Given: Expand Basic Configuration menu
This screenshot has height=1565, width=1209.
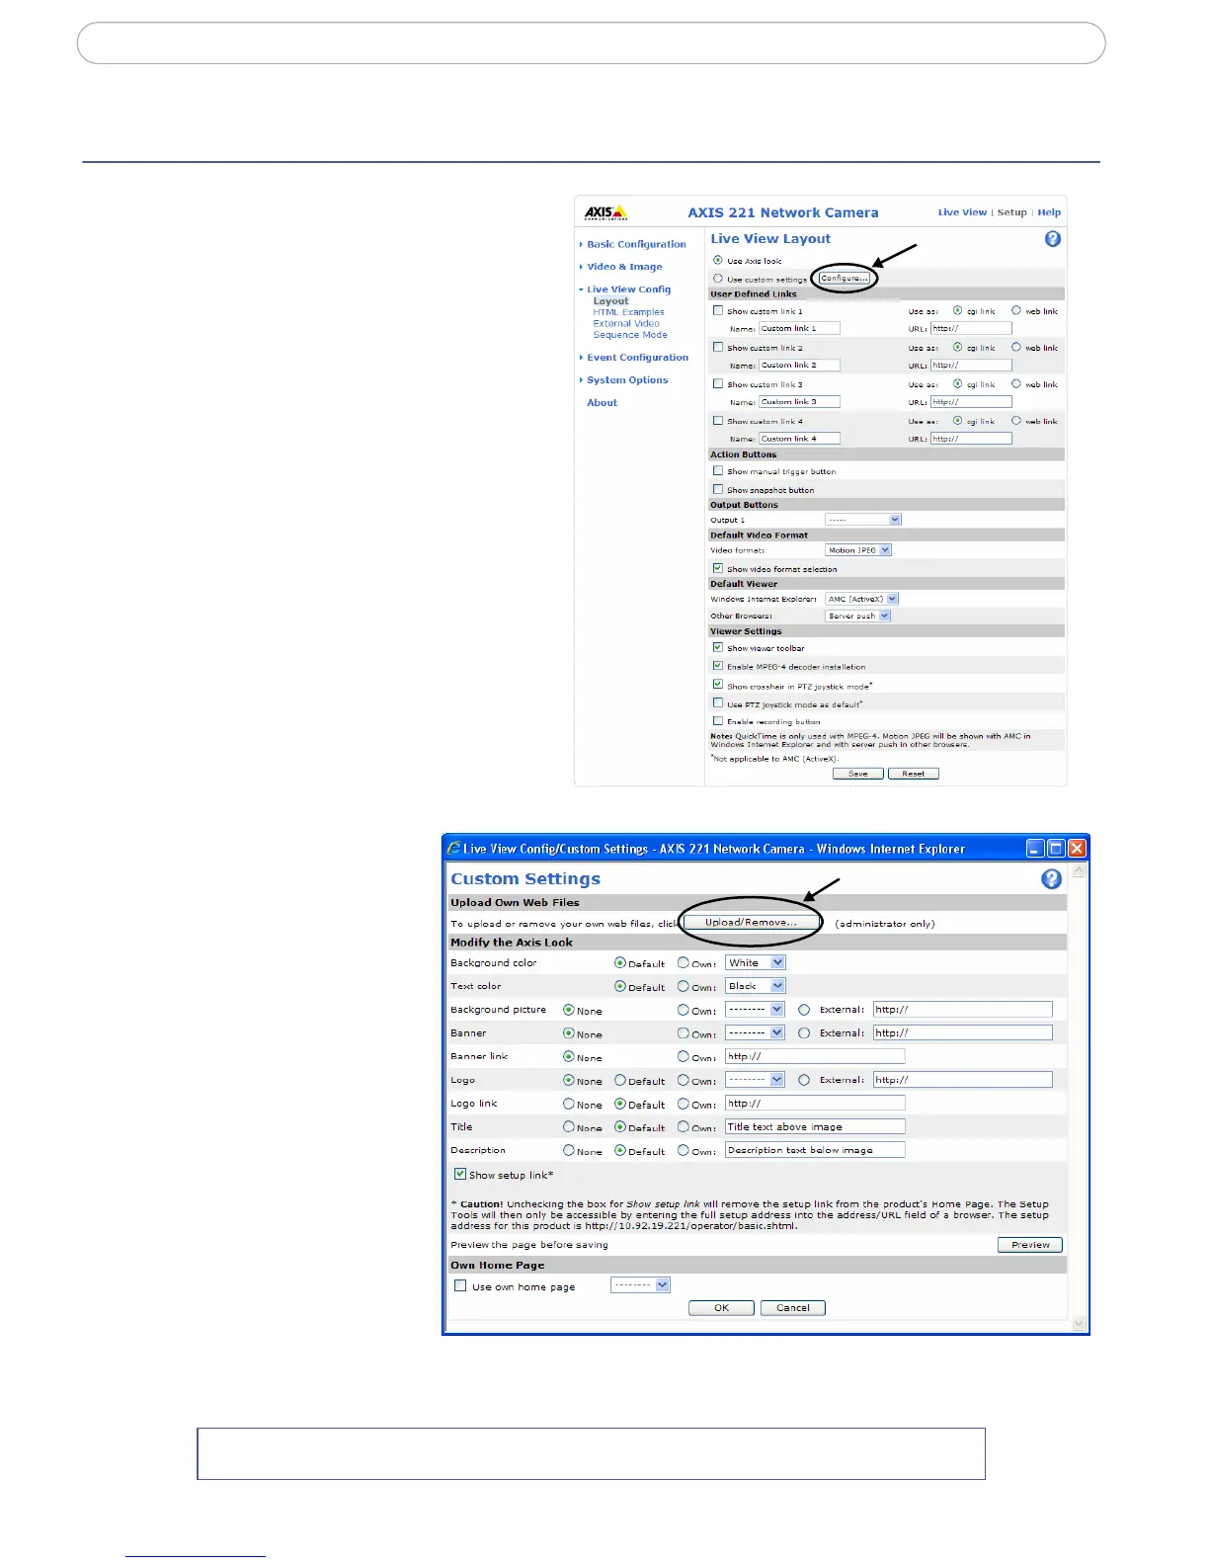Looking at the screenshot, I should [x=636, y=244].
